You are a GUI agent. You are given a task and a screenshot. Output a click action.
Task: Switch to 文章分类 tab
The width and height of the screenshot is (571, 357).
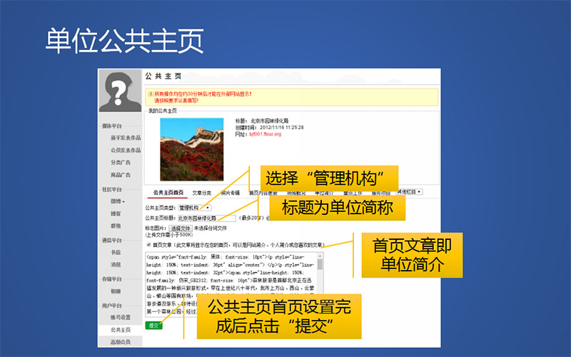(x=201, y=193)
